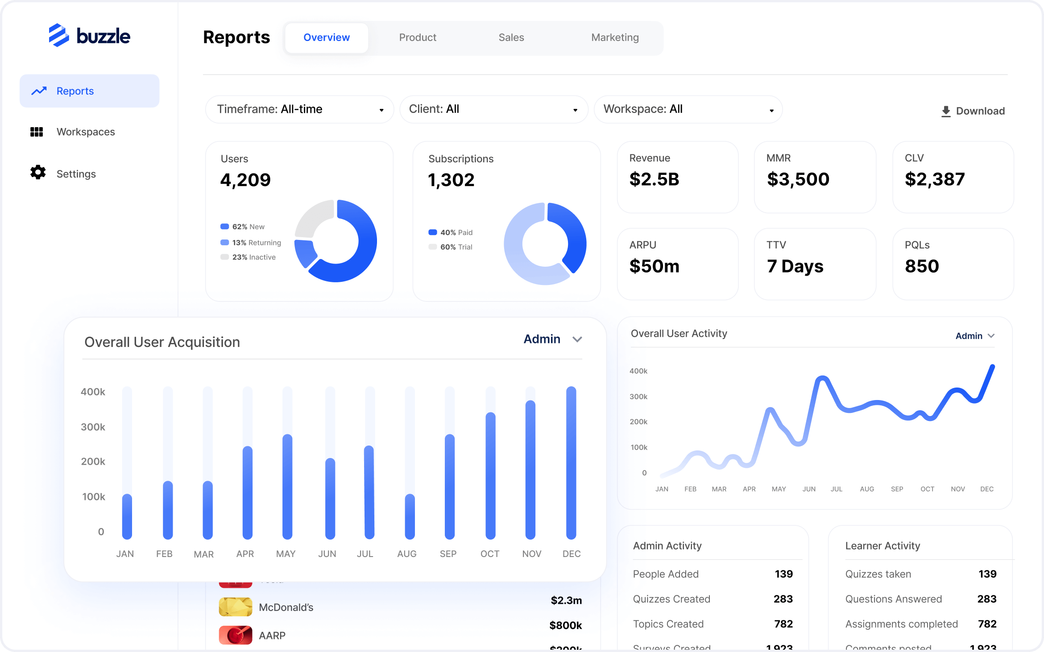Click the buzzle logo icon

(x=59, y=35)
